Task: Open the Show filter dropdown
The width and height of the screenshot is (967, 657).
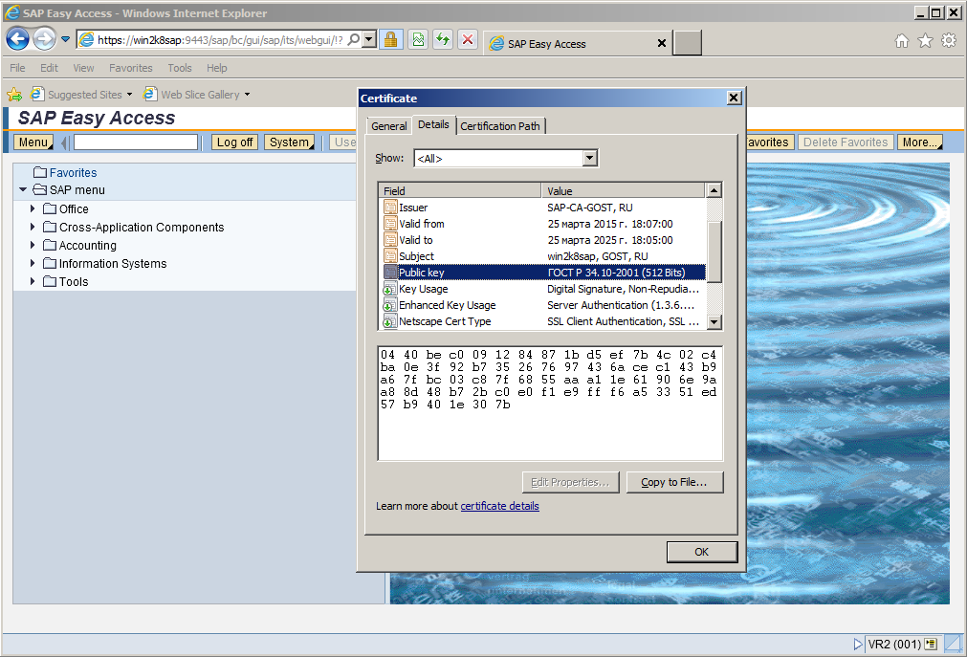Action: pyautogui.click(x=589, y=159)
